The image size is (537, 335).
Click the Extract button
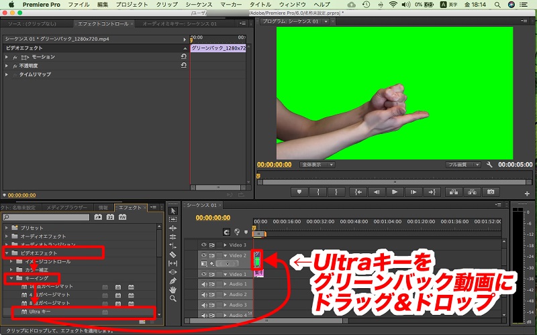473,192
